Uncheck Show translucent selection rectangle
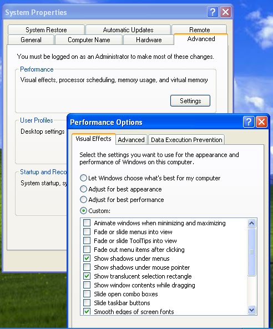Viewport: 273px width, 329px height. click(87, 276)
